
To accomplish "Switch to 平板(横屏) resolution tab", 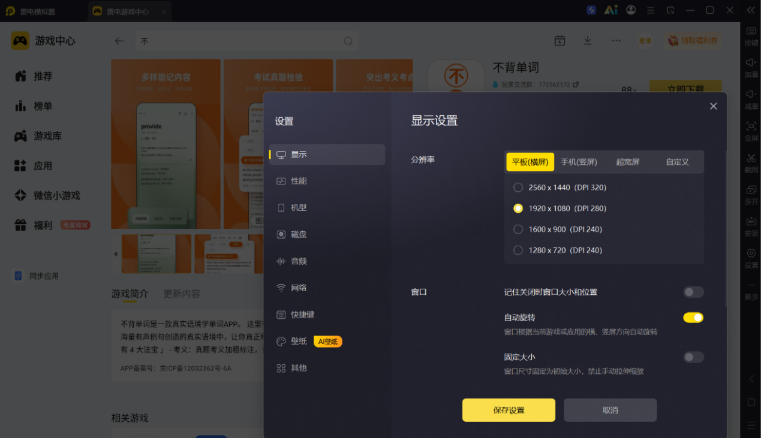I will [x=530, y=162].
